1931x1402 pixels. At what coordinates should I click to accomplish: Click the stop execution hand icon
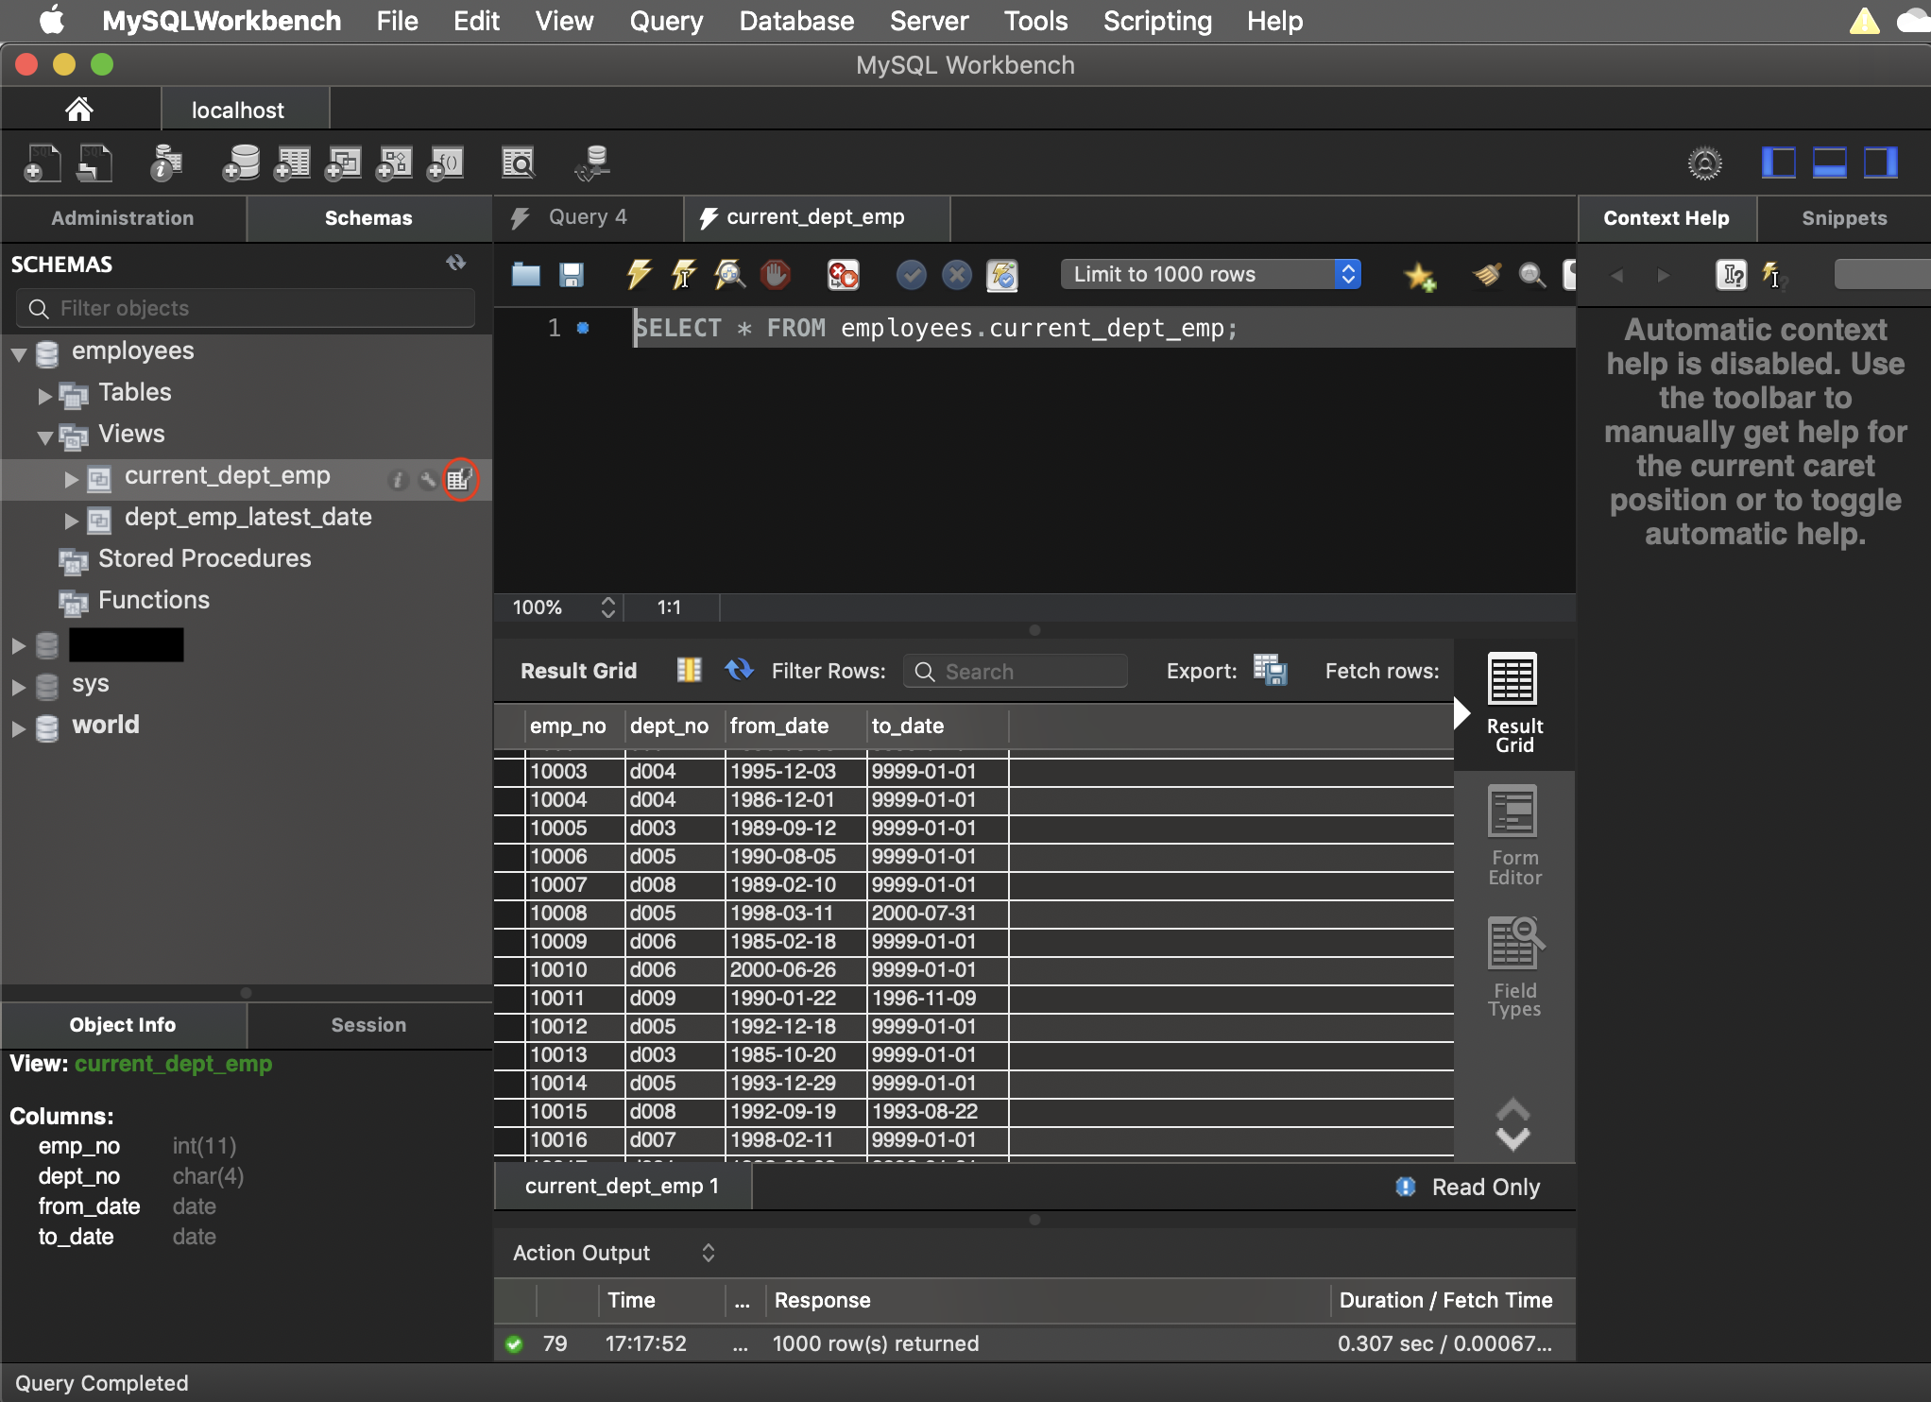click(x=776, y=275)
